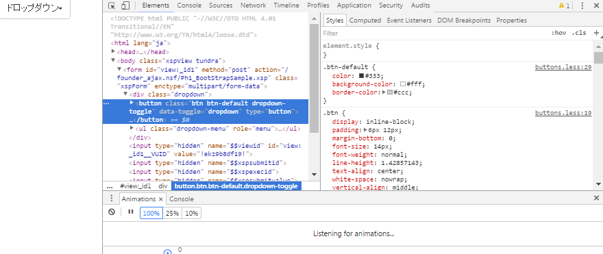Open the buttons.less:29 source link
This screenshot has width=603, height=254.
563,67
